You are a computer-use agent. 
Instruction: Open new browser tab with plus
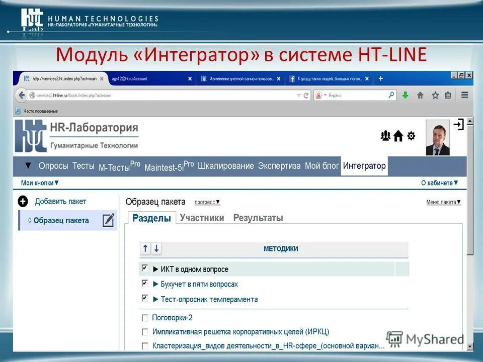pyautogui.click(x=381, y=78)
